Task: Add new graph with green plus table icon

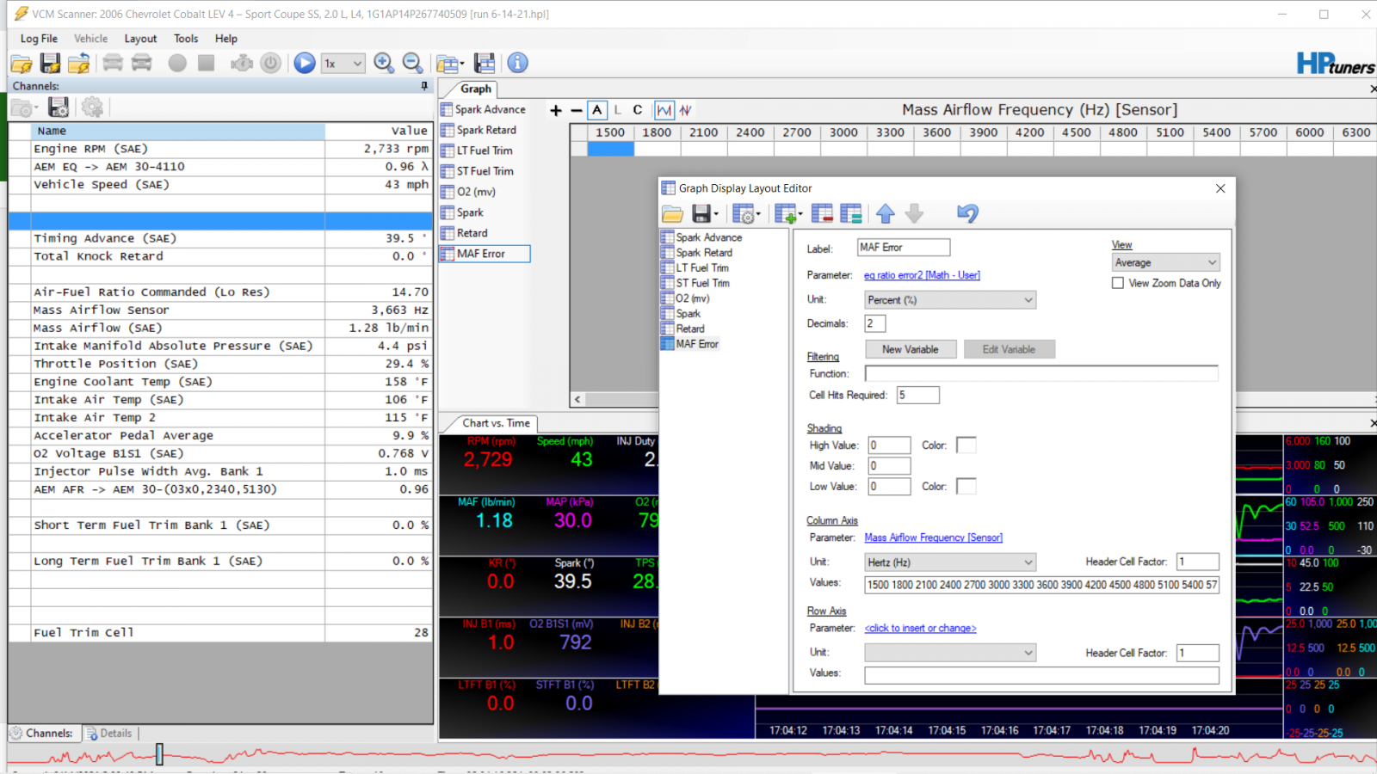Action: click(x=786, y=213)
